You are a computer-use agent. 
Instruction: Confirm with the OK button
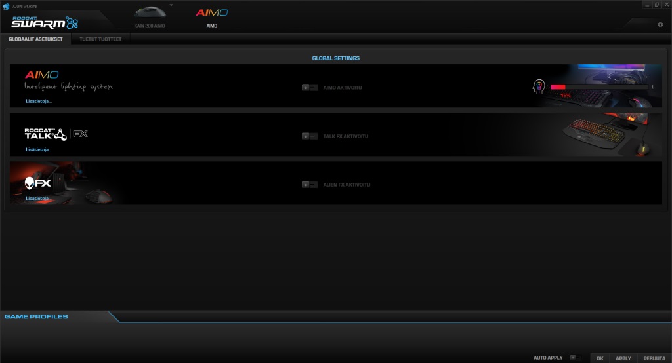[600, 358]
